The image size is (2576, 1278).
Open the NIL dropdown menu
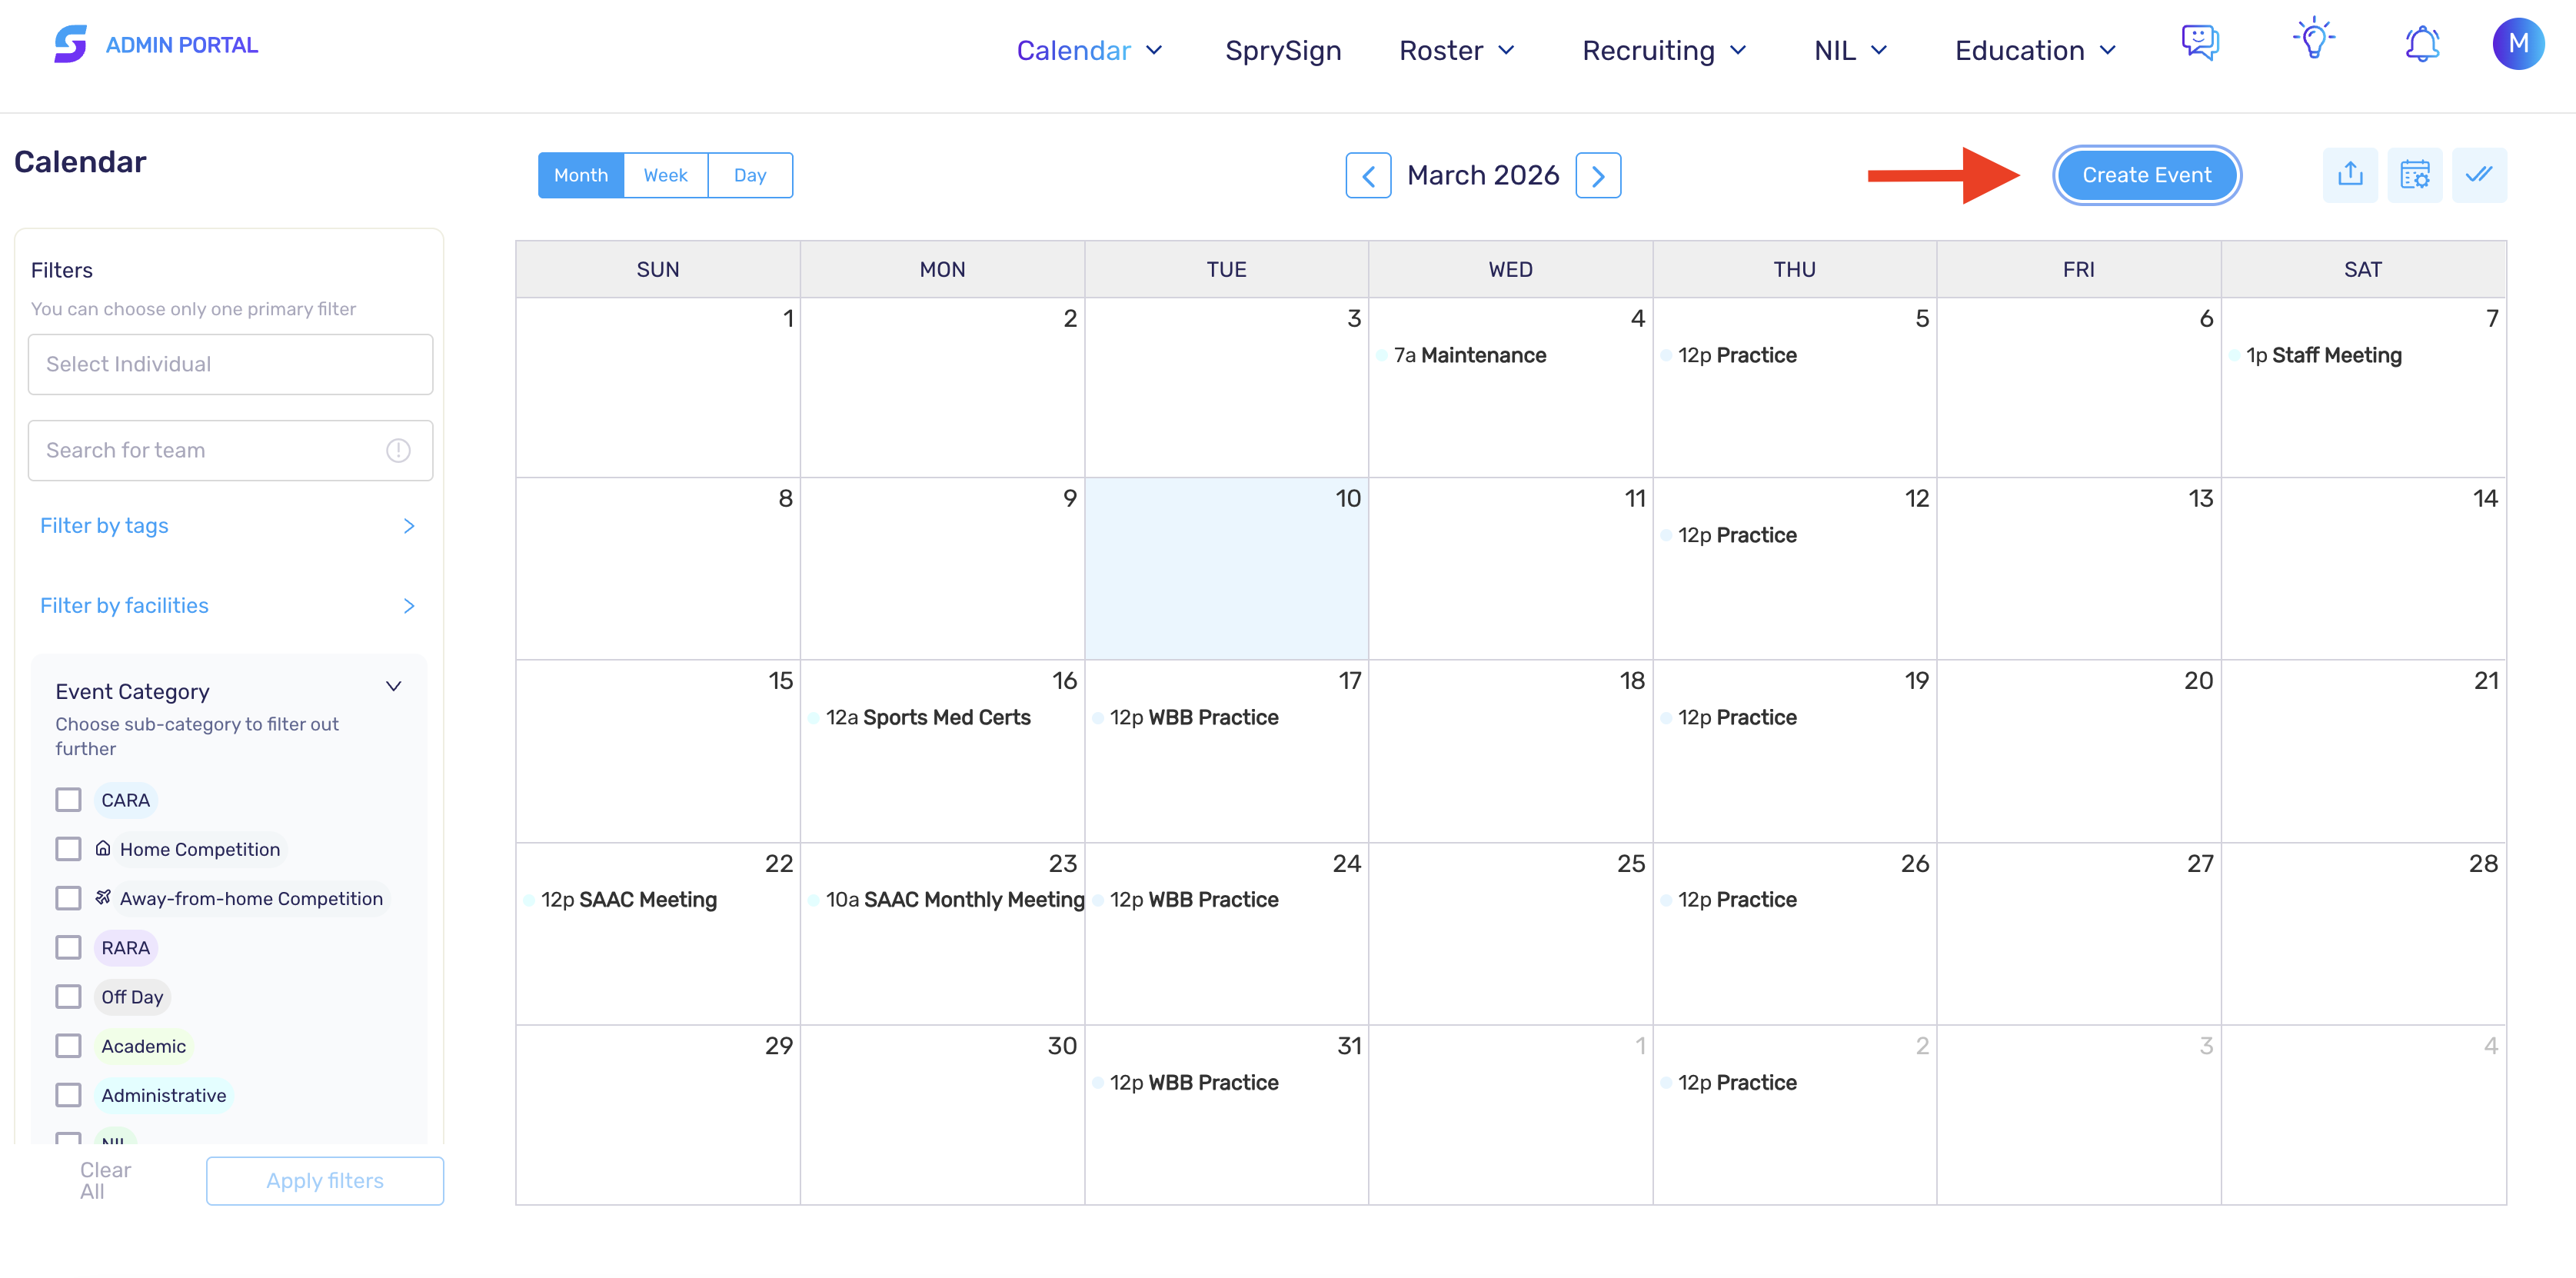[1850, 51]
